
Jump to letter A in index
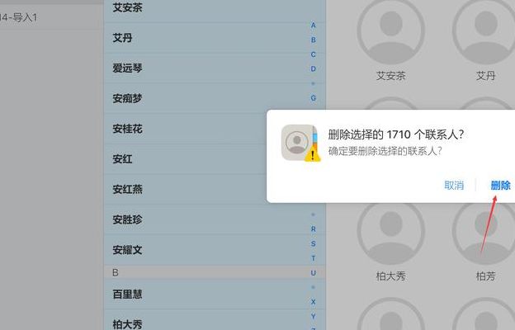click(314, 26)
